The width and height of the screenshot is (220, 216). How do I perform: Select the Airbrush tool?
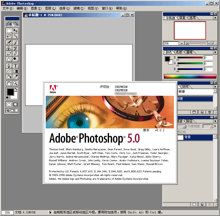click(9, 43)
